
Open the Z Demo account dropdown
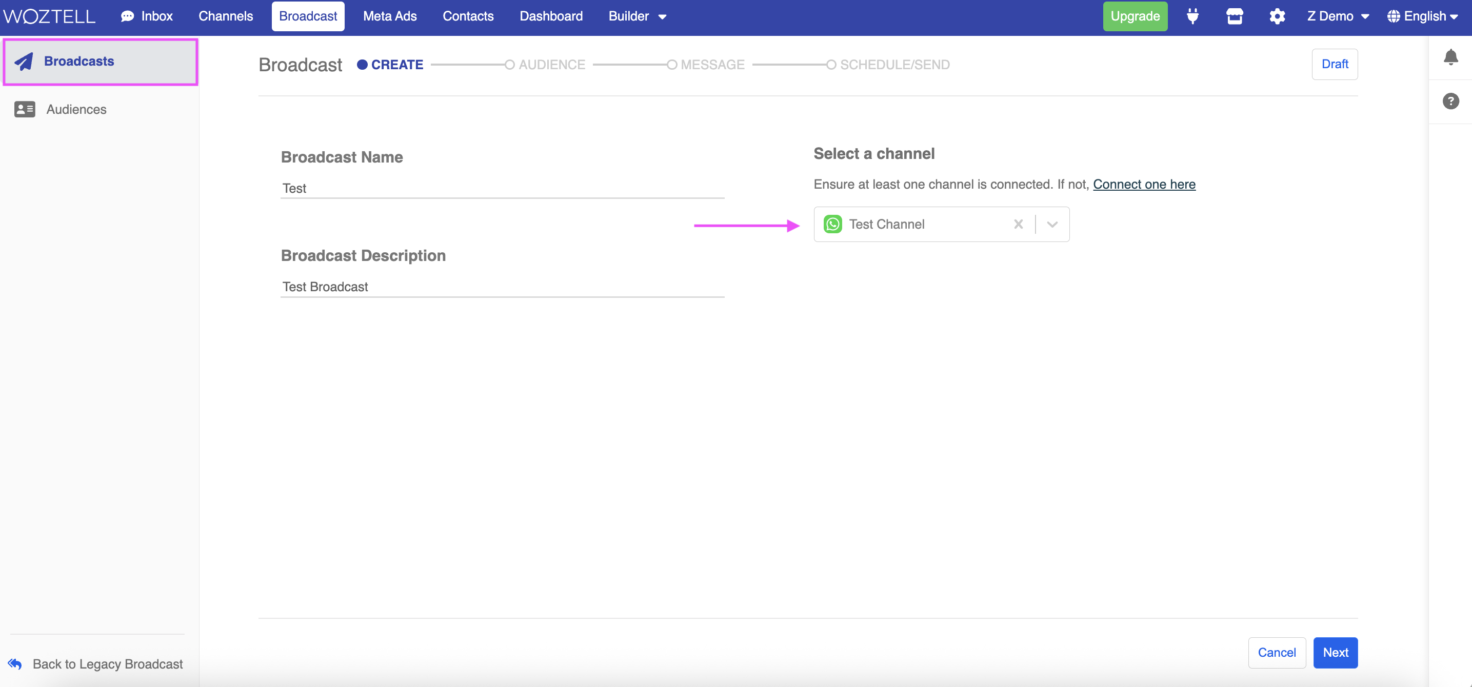1338,16
